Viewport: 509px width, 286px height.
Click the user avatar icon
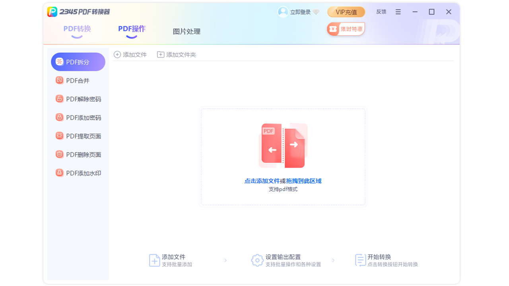[283, 12]
